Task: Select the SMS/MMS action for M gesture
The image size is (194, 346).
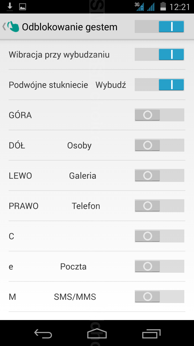Action: coord(75,297)
